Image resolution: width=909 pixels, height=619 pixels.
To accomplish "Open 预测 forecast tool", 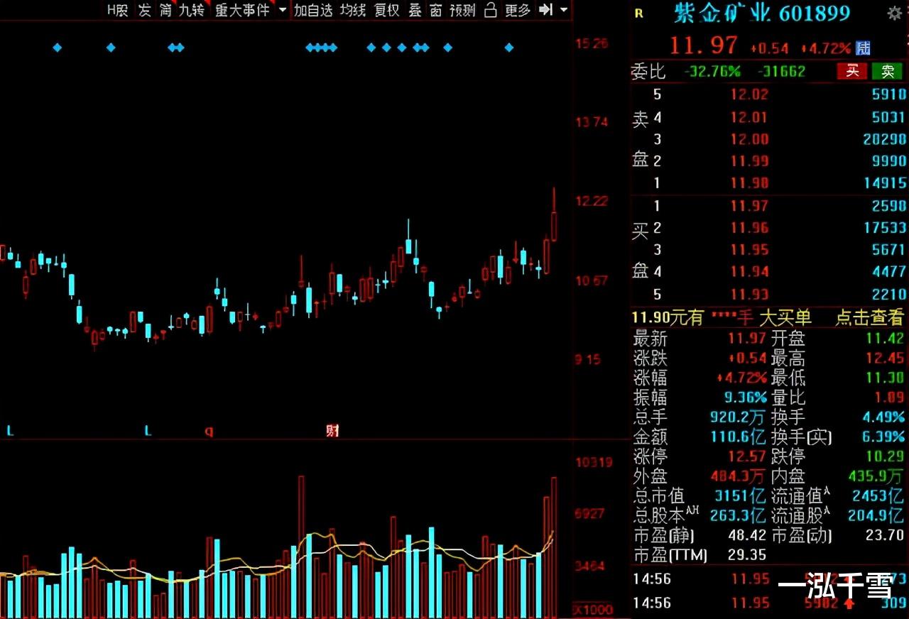I will [462, 10].
